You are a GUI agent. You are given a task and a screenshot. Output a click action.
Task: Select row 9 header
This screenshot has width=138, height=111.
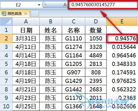[x=6, y=98]
